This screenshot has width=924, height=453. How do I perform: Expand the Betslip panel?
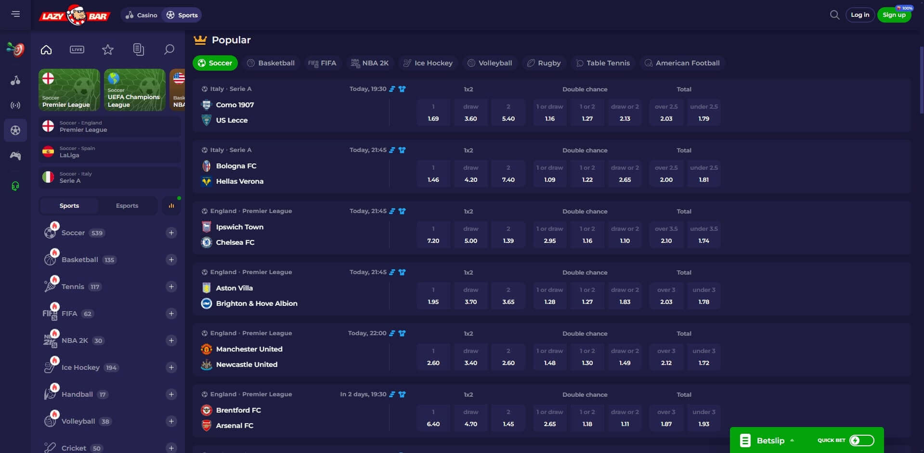click(770, 440)
